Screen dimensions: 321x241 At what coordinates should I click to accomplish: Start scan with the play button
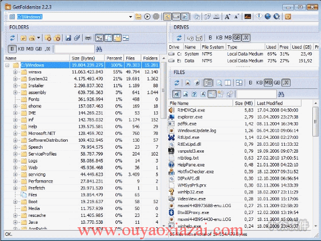click(147, 17)
